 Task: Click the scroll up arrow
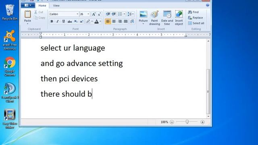point(208,41)
